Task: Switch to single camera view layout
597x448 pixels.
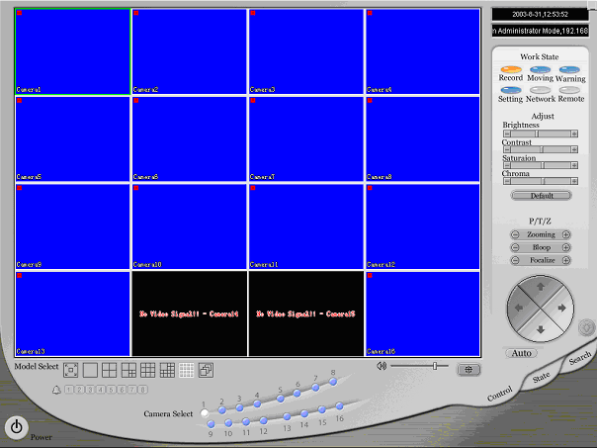Action: [x=90, y=370]
